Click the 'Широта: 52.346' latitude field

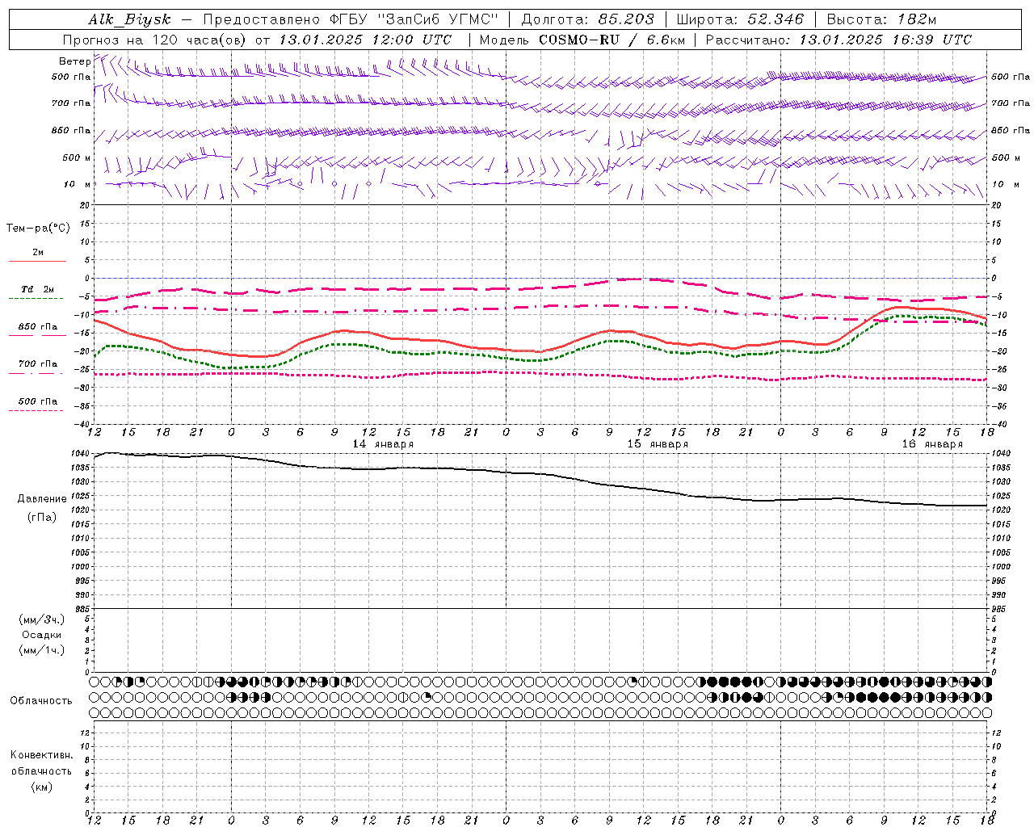coord(740,19)
